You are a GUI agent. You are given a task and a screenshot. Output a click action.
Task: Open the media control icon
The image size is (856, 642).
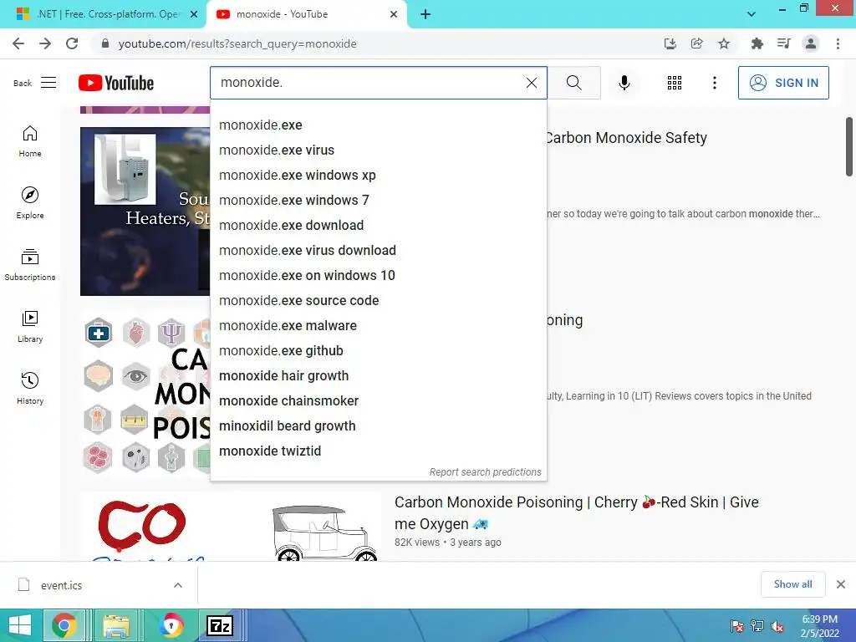coord(783,43)
